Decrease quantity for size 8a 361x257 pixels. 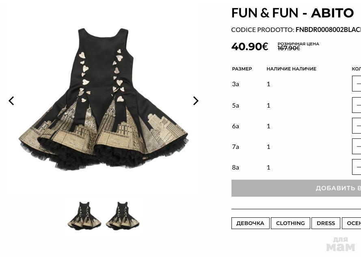(357, 167)
